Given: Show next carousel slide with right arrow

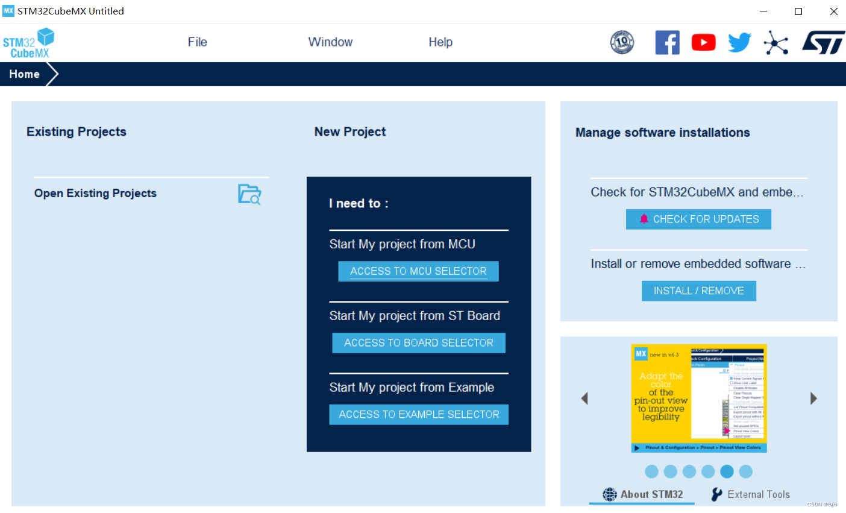Looking at the screenshot, I should tap(813, 398).
